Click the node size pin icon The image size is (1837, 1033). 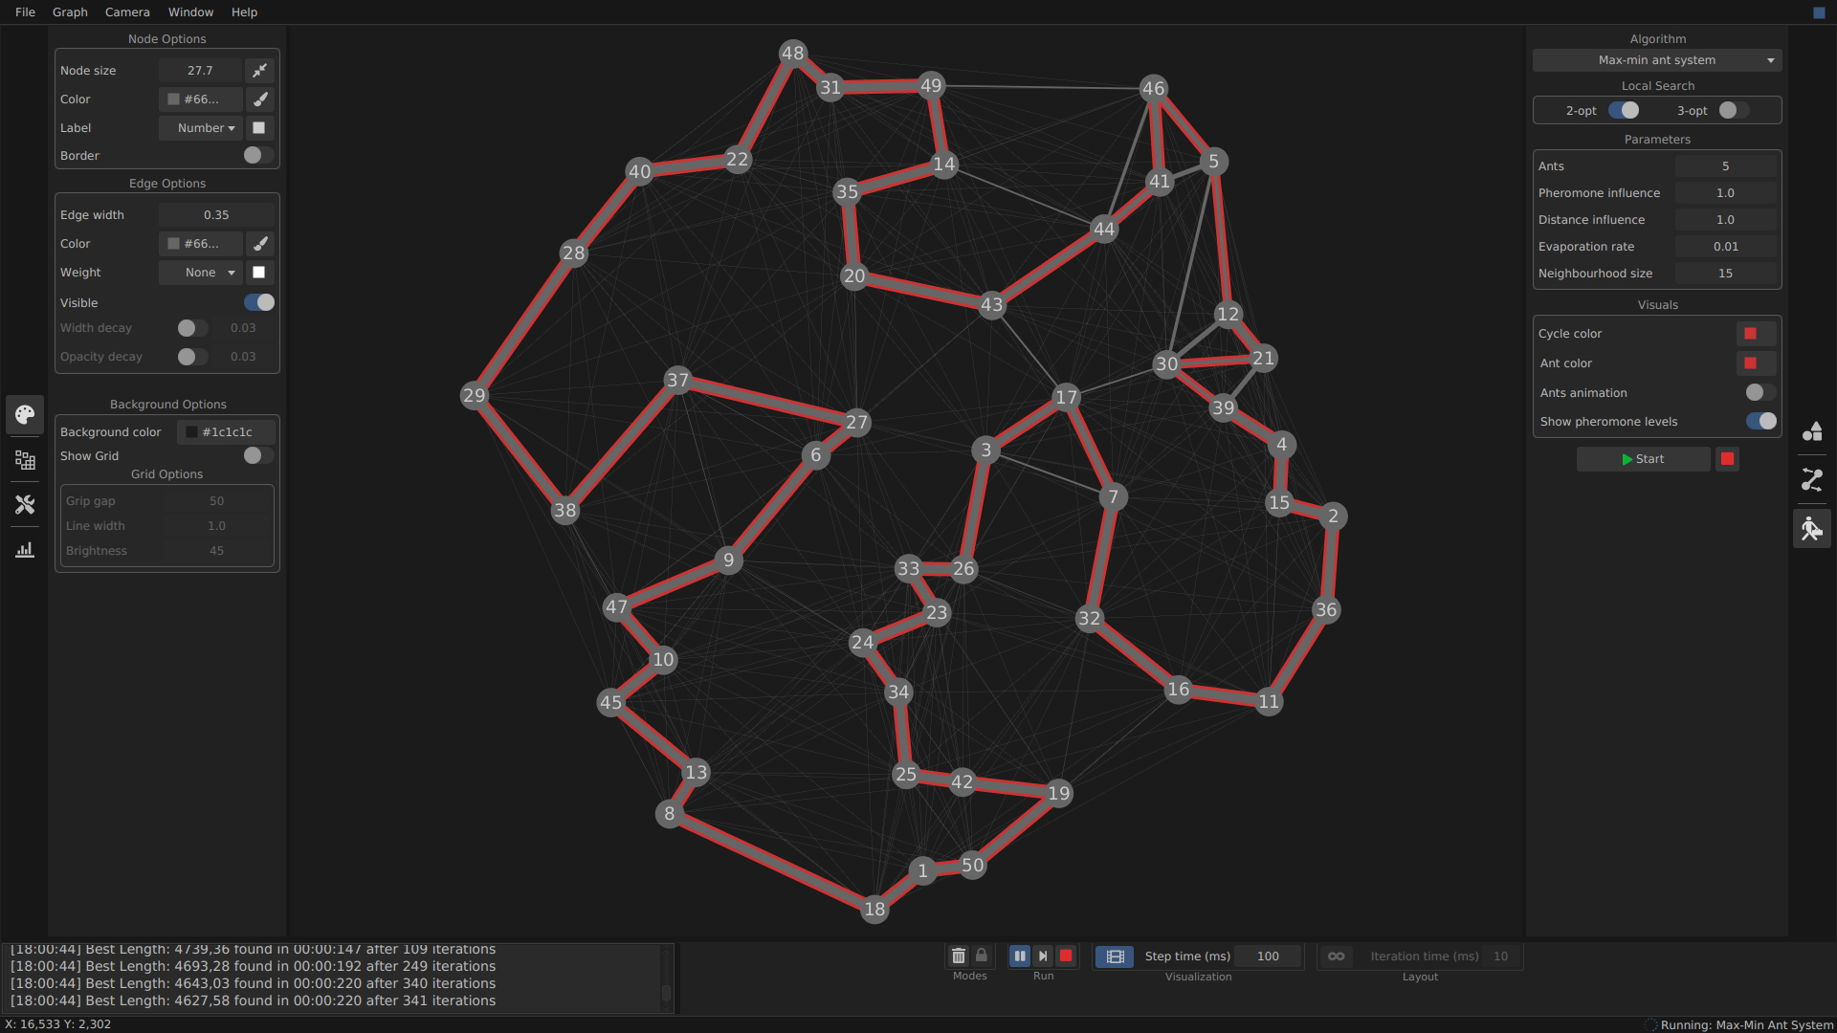(x=260, y=71)
